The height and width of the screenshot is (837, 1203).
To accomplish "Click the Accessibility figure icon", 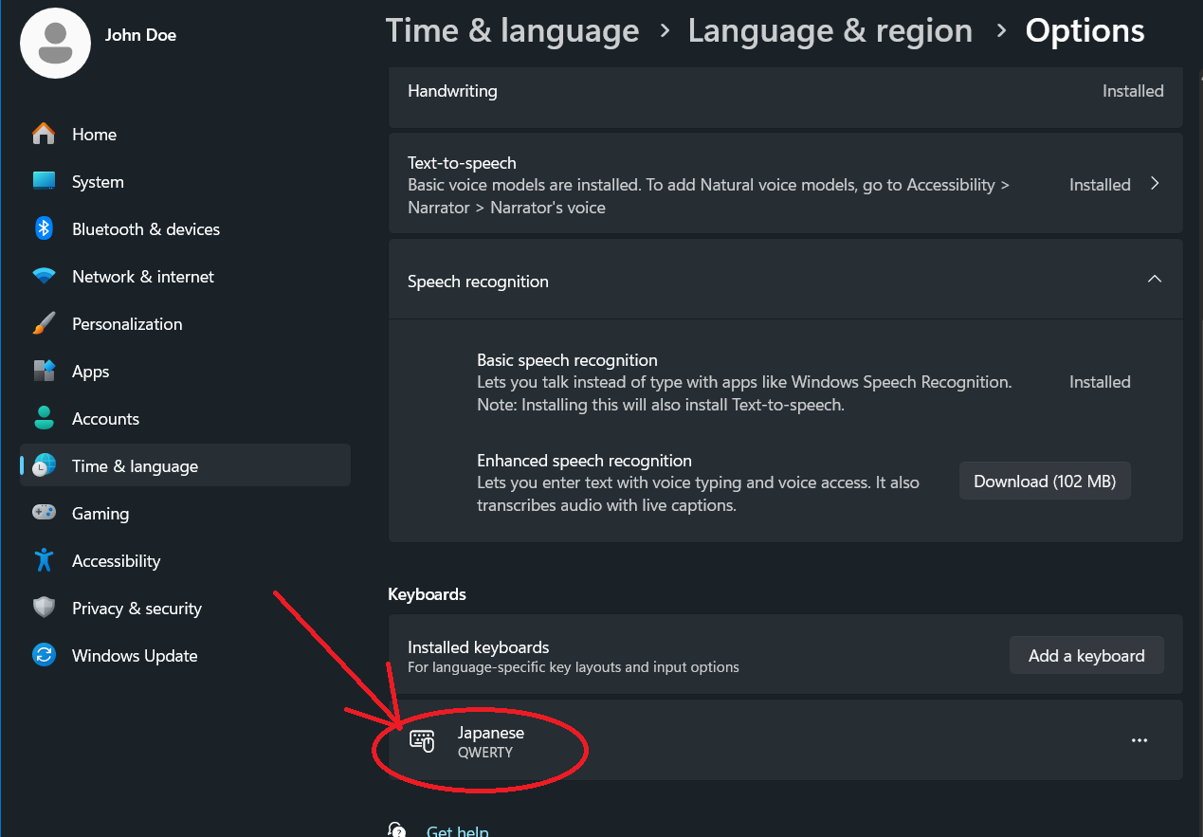I will (44, 560).
